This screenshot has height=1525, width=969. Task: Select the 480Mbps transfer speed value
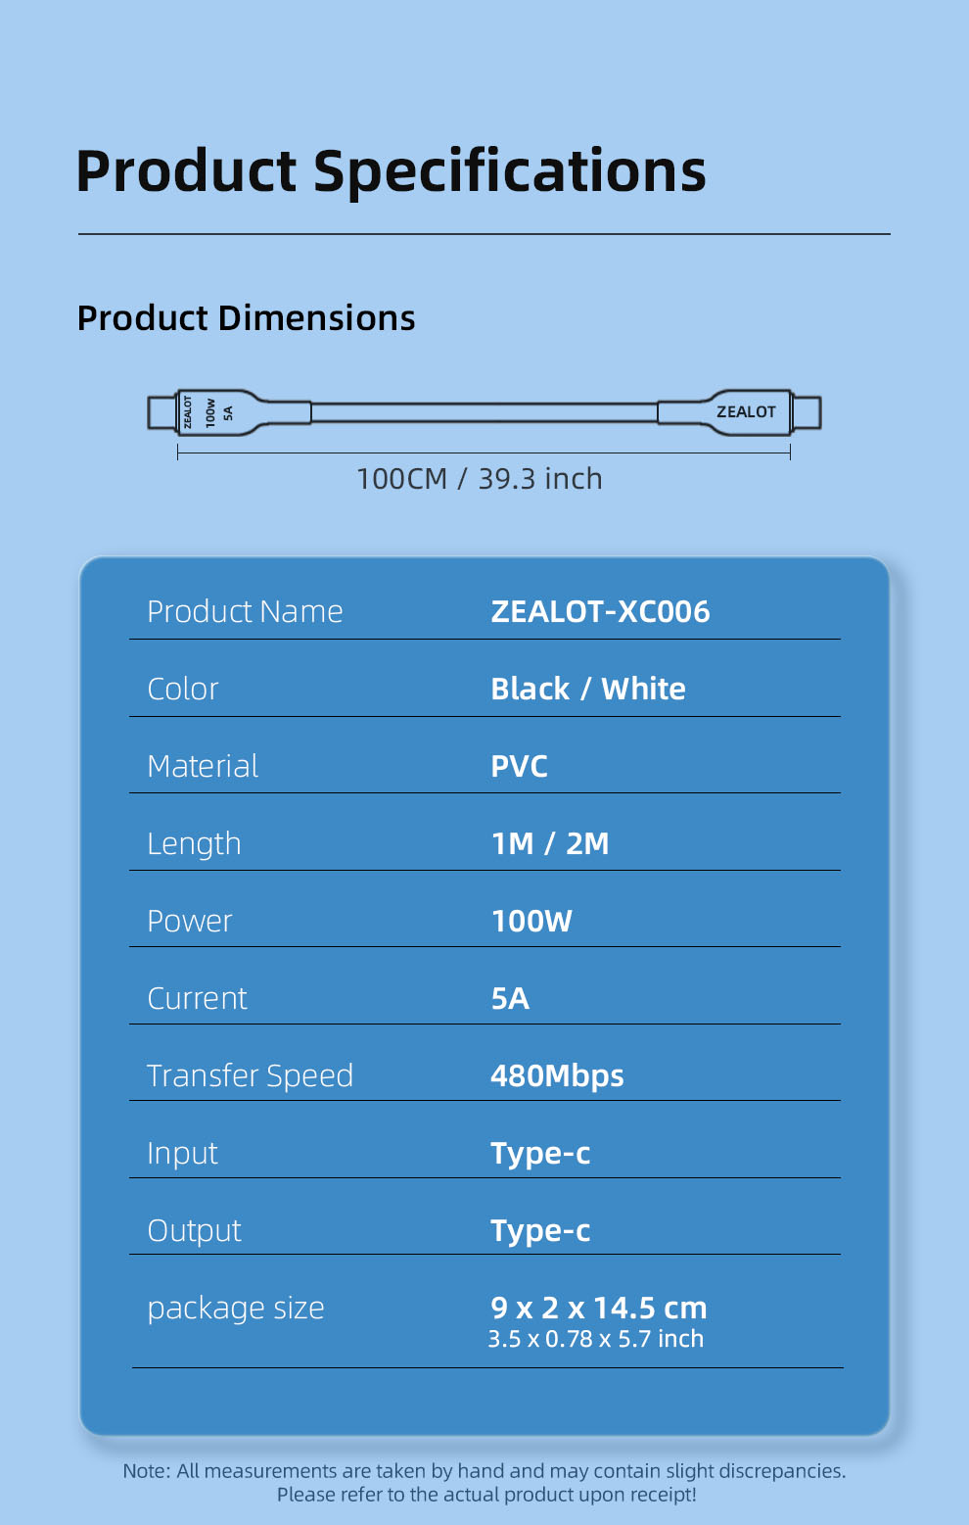556,1075
